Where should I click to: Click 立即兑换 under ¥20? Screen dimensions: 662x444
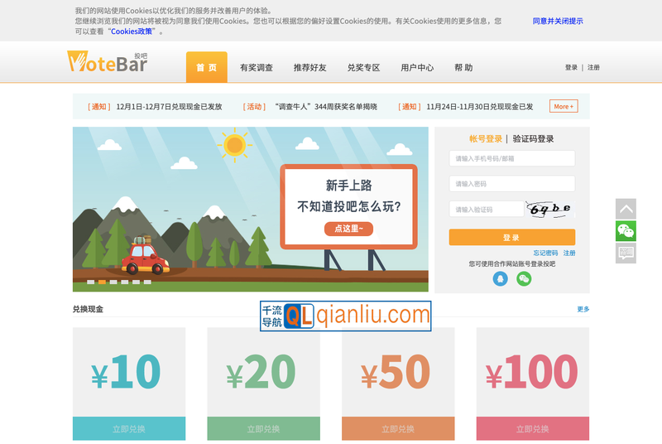(x=263, y=429)
